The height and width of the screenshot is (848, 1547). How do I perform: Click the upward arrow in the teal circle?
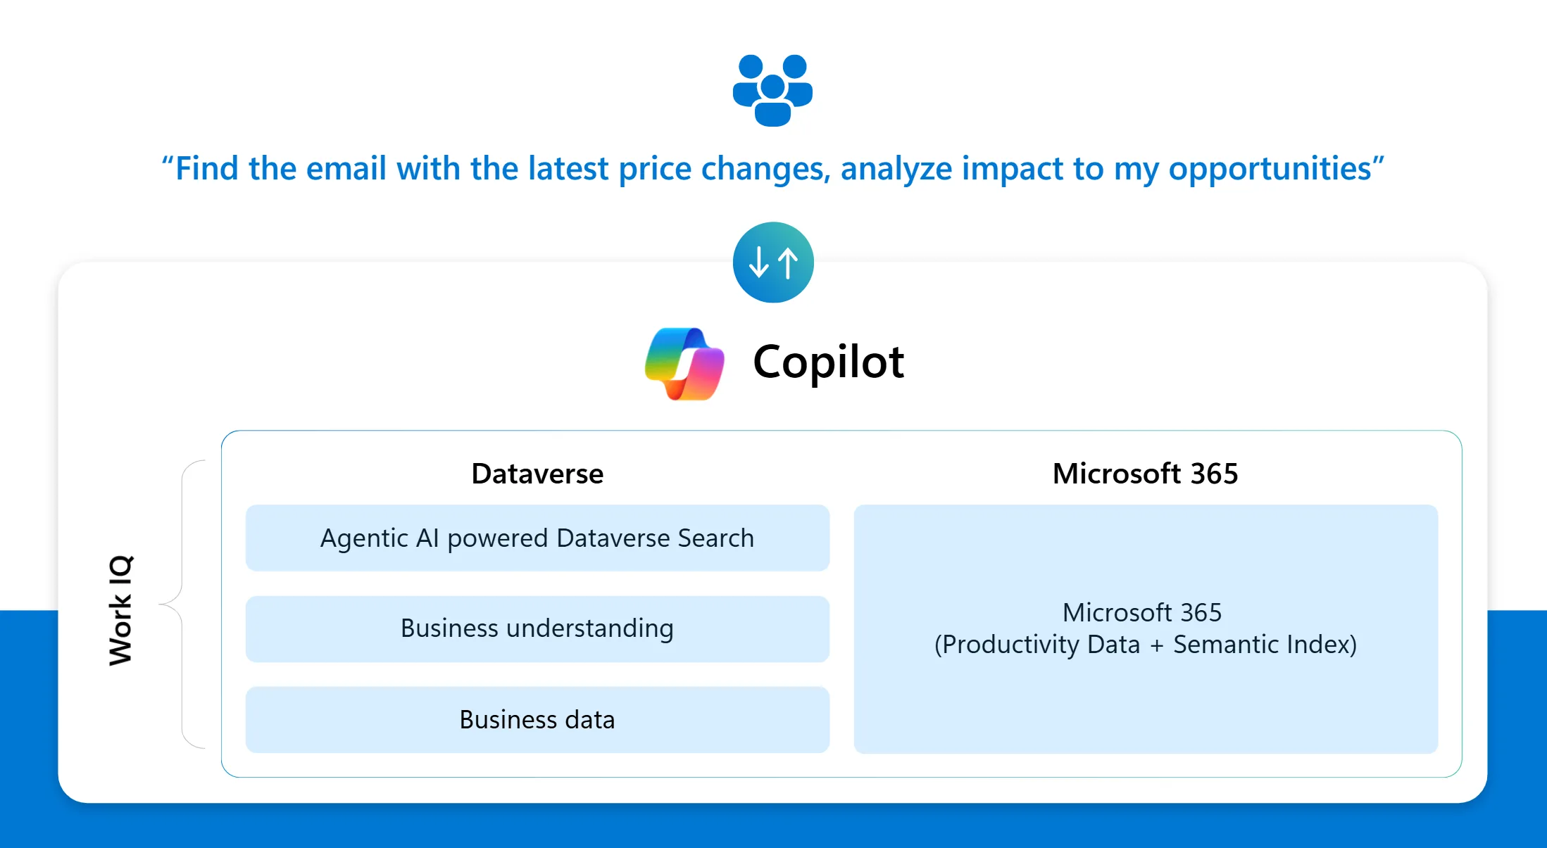coord(788,262)
